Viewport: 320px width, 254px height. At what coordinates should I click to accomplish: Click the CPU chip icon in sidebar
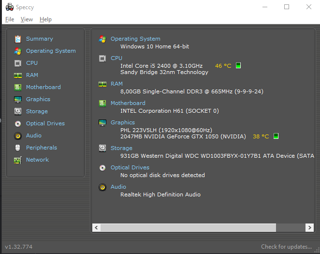pyautogui.click(x=18, y=63)
